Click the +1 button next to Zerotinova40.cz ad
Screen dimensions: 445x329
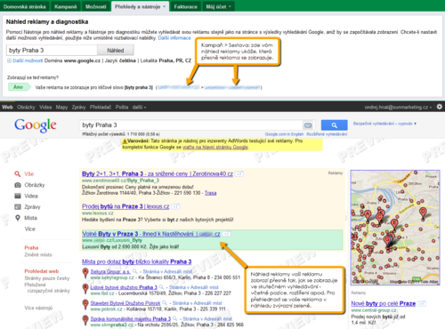pos(239,174)
